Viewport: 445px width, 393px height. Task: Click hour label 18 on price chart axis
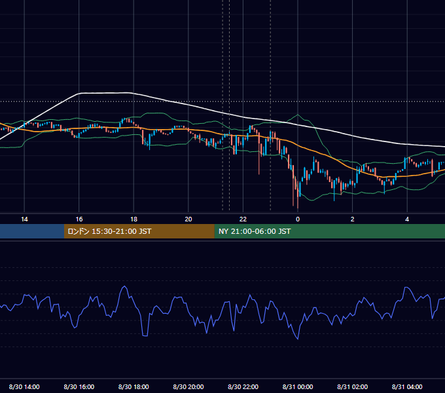click(133, 219)
